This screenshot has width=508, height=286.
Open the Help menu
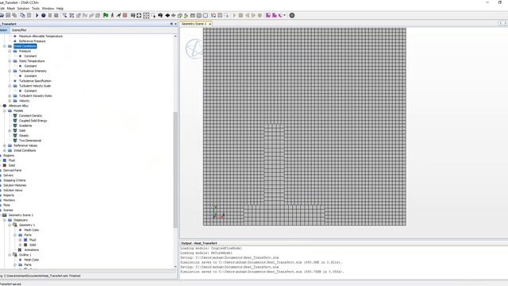pos(60,9)
